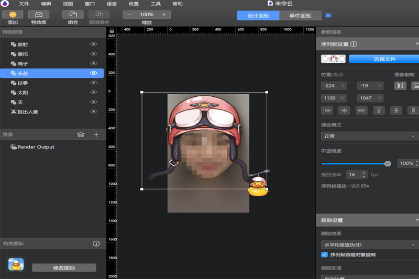Click the blue preview circle icon
This screenshot has height=279, width=419.
tap(328, 16)
